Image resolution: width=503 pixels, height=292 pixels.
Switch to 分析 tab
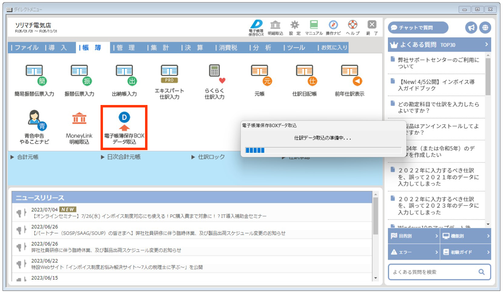tap(263, 48)
